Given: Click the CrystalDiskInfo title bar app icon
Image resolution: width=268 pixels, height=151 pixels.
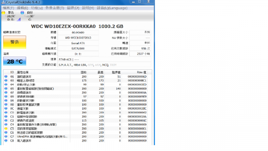Looking at the screenshot, I should coord(3,2).
